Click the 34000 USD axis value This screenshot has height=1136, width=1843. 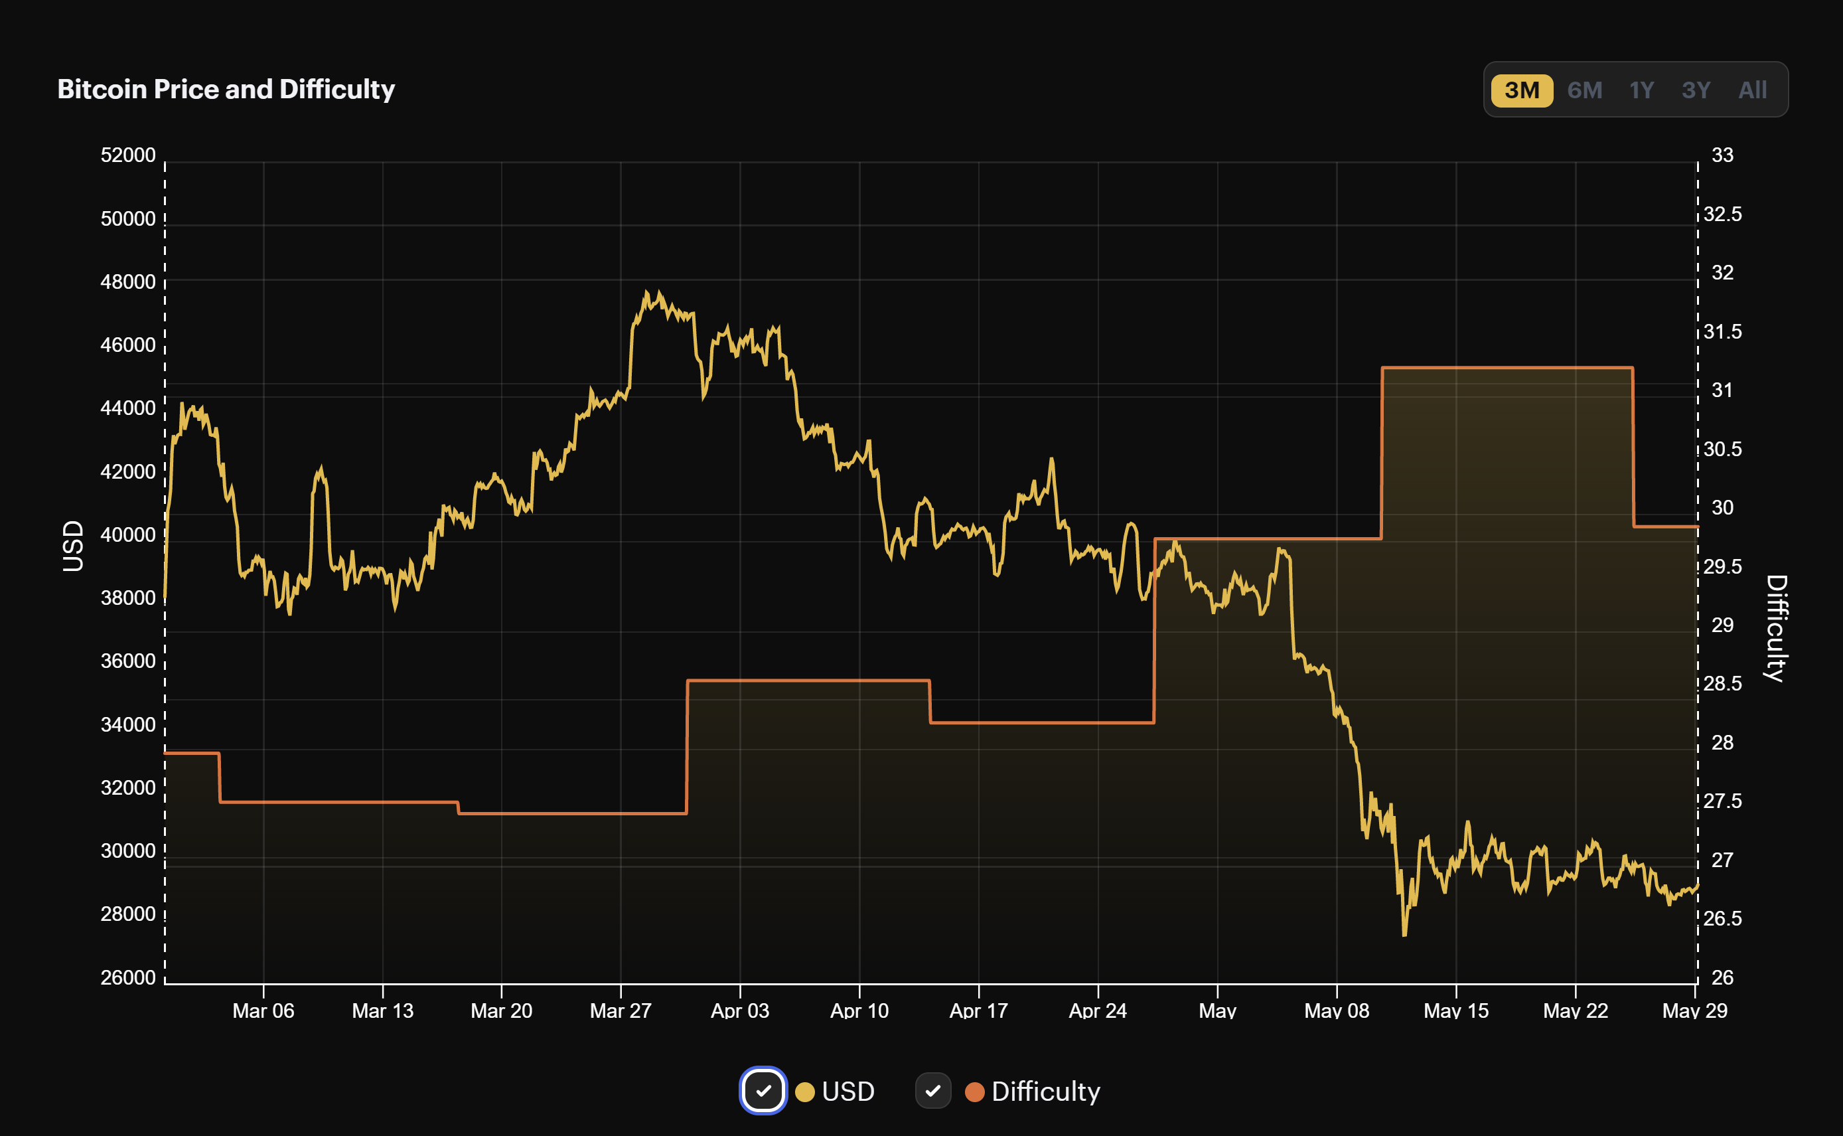pyautogui.click(x=127, y=725)
